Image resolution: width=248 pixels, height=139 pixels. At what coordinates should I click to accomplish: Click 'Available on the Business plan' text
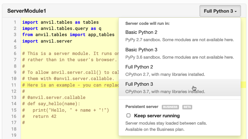coord(155,129)
